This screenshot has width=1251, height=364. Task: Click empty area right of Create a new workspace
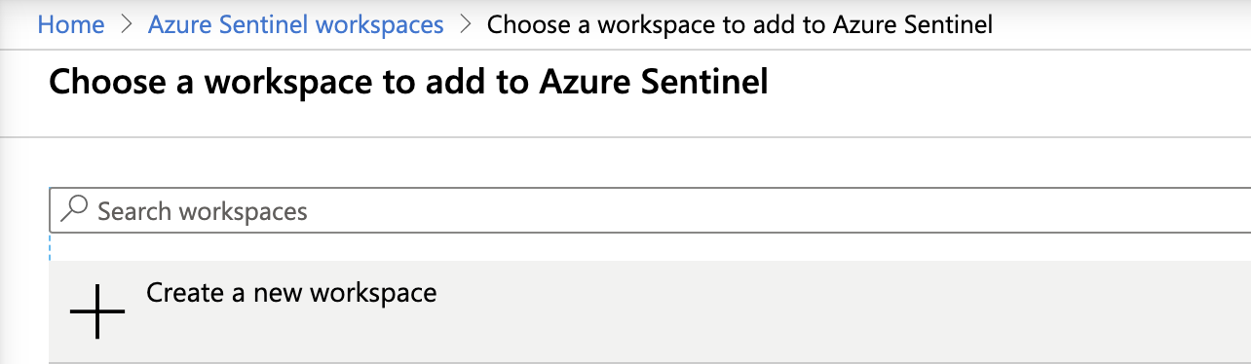tap(838, 311)
